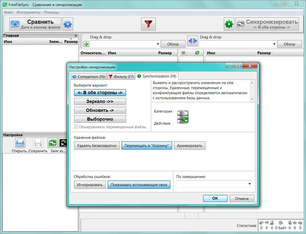
Task: Select the Выборочно sync variant
Action: pos(100,119)
